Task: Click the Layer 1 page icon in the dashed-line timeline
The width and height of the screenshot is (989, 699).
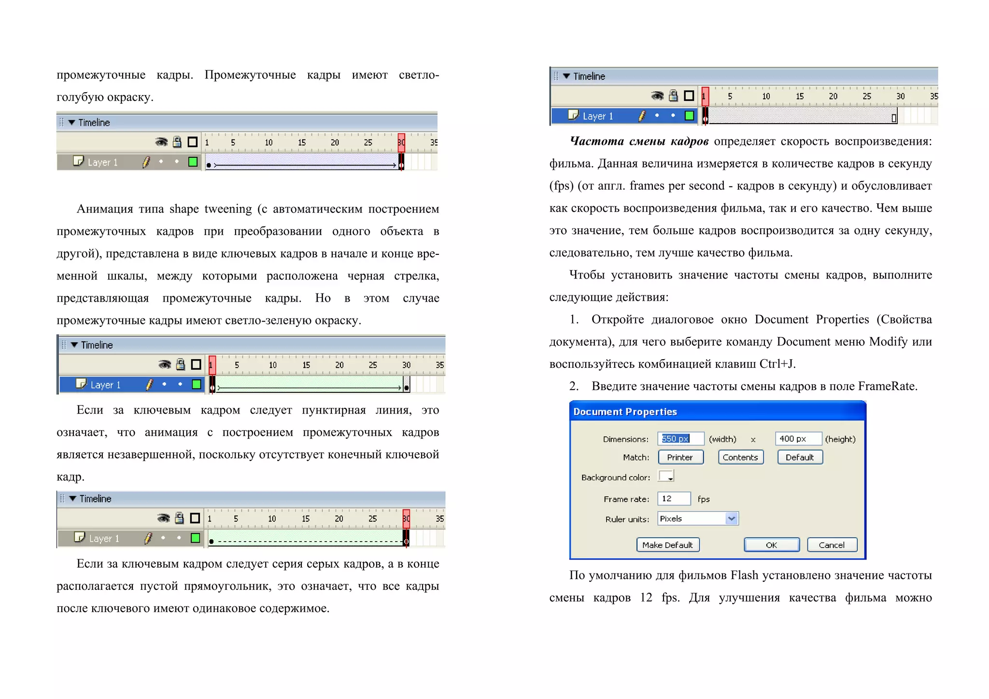Action: [79, 537]
